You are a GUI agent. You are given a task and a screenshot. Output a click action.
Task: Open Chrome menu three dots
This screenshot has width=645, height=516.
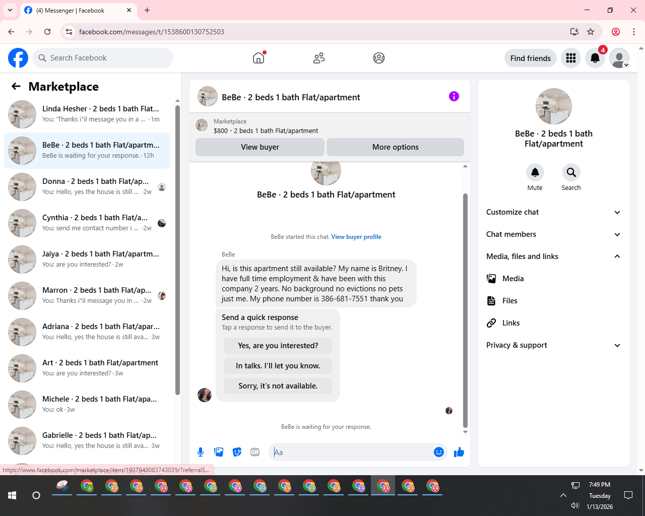(634, 32)
